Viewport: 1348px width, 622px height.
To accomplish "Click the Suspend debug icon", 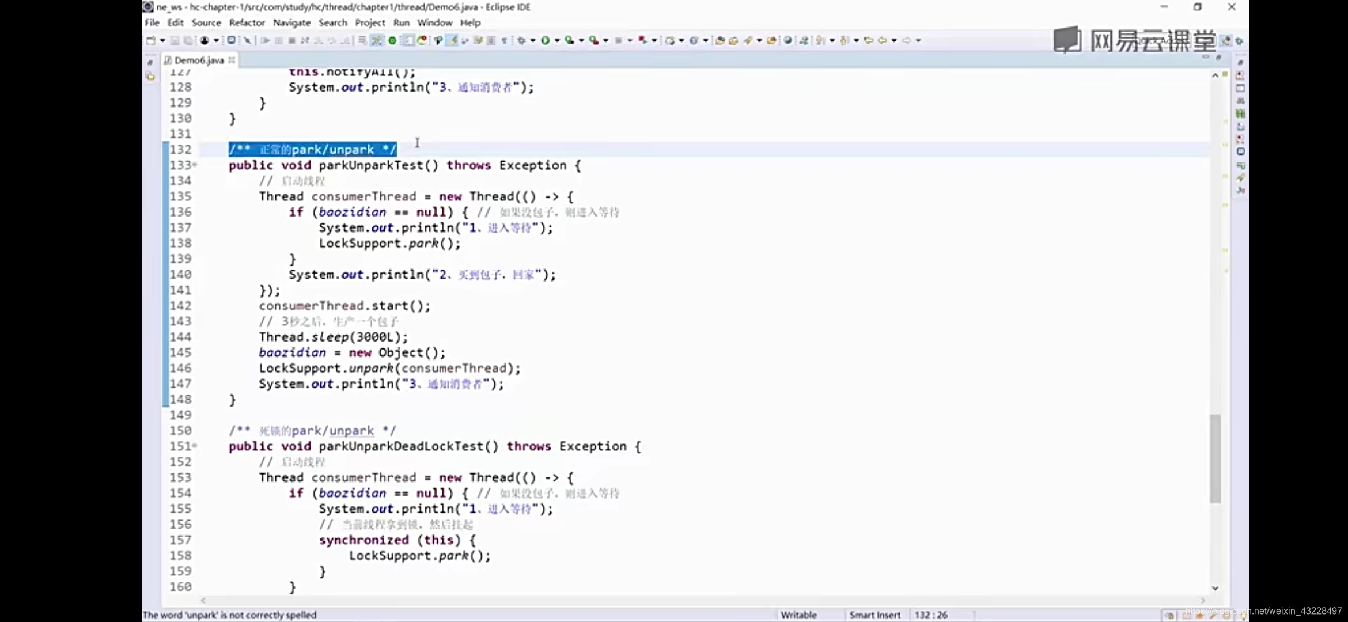I will 279,40.
